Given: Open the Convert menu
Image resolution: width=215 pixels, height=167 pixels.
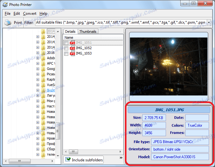Looking at the screenshot, I should point(30,14).
